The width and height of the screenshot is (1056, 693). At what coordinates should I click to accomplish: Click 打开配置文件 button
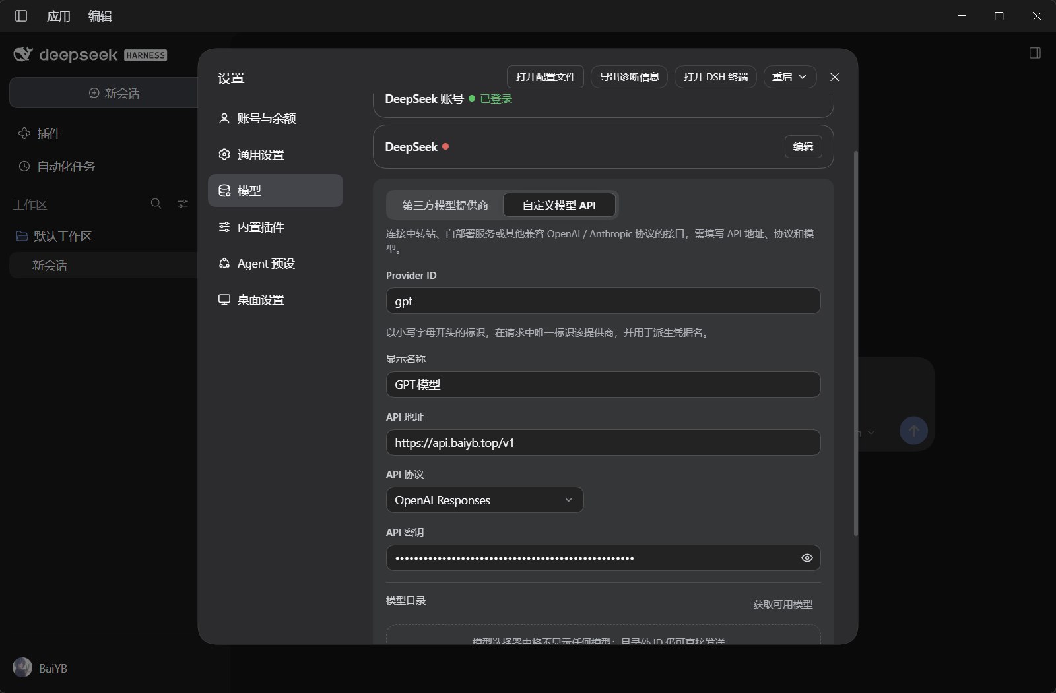tap(546, 77)
